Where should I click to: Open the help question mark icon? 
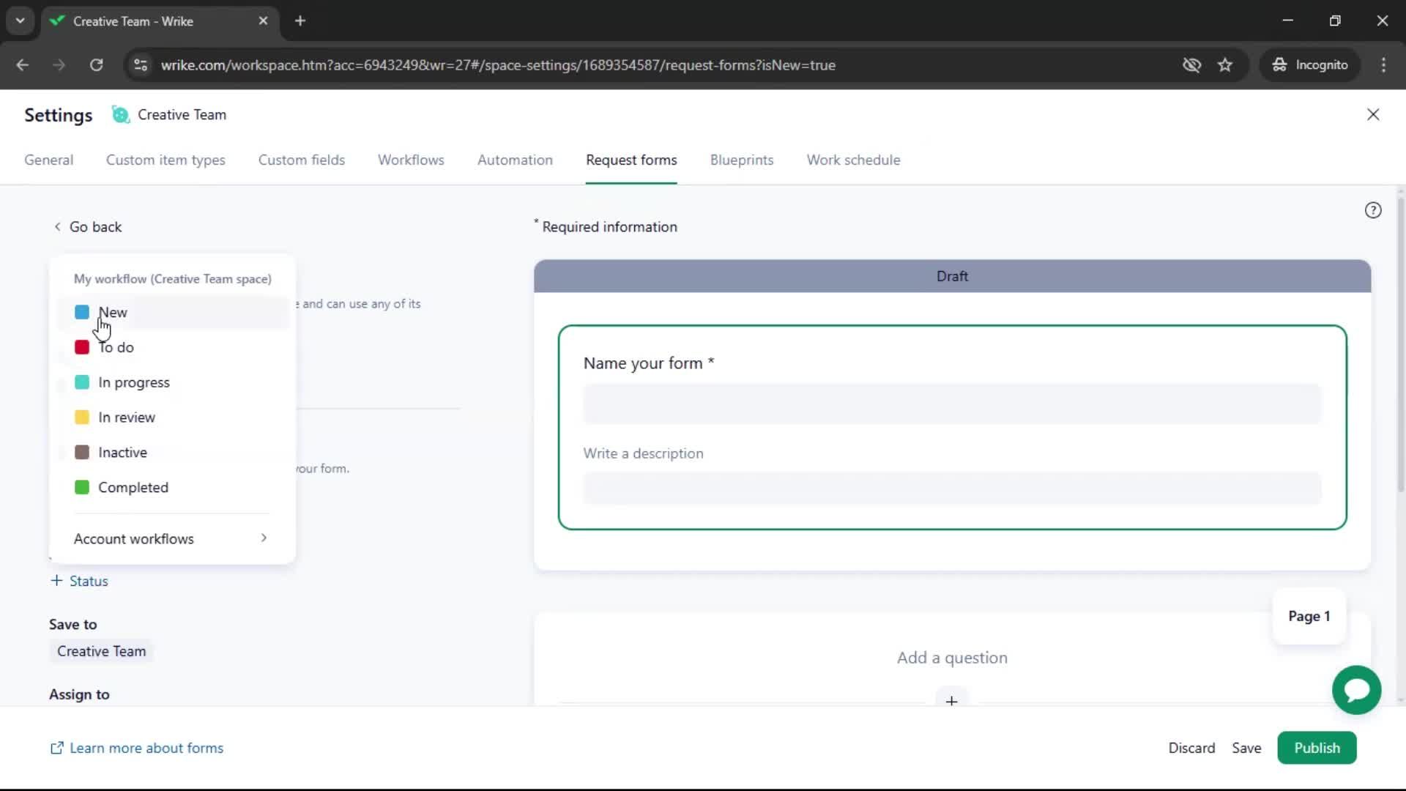(1373, 211)
